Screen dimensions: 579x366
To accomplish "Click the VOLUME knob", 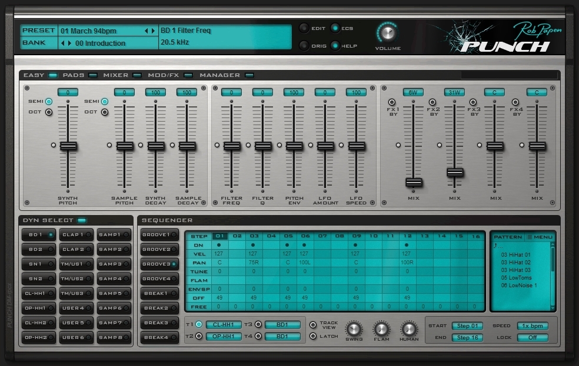I will point(387,32).
